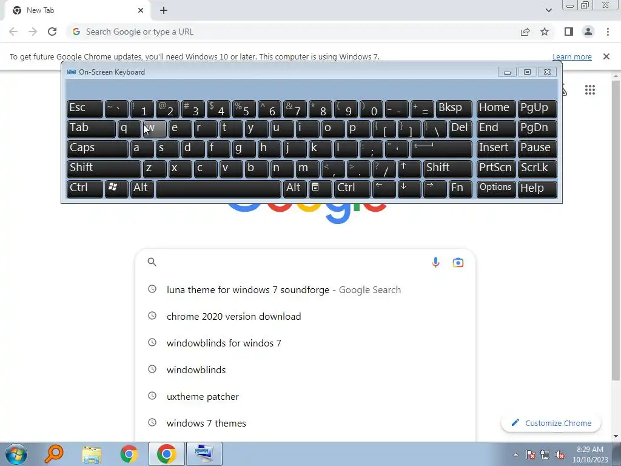Screen dimensions: 621x466
Task: Dismiss the Windows 7 update notice
Action: coord(606,56)
